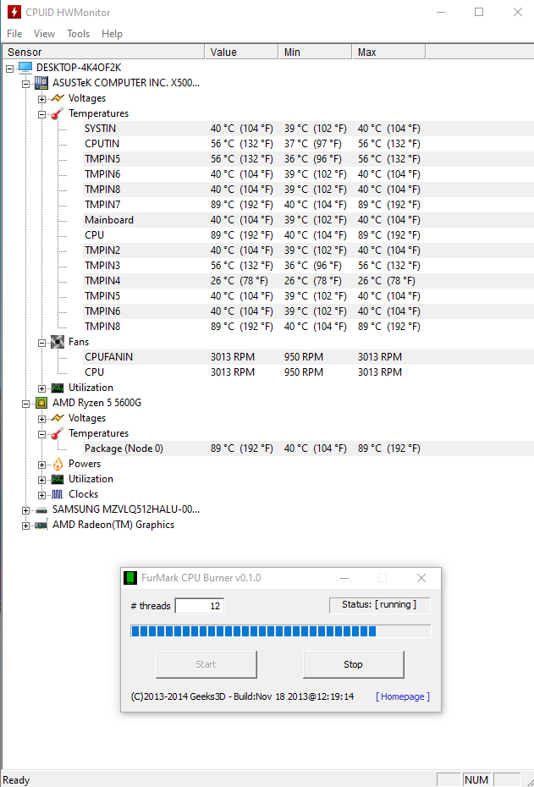Image resolution: width=534 pixels, height=787 pixels.
Task: Select the Package (Node 0) row
Action: 308,449
